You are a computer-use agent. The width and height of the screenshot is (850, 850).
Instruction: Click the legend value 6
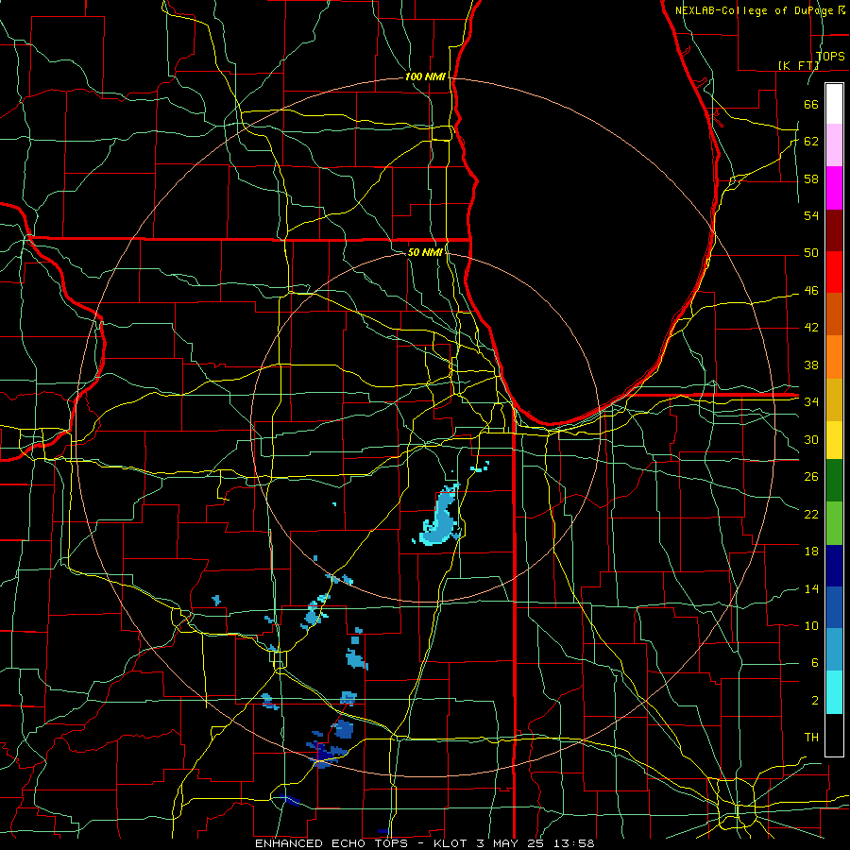[814, 663]
